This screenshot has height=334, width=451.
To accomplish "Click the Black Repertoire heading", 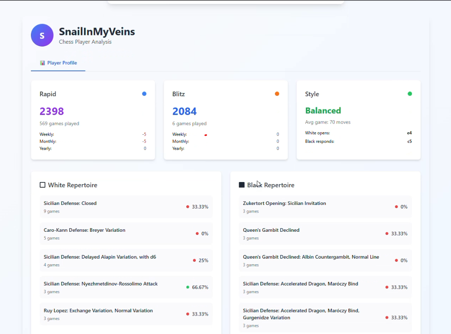I will pos(271,185).
